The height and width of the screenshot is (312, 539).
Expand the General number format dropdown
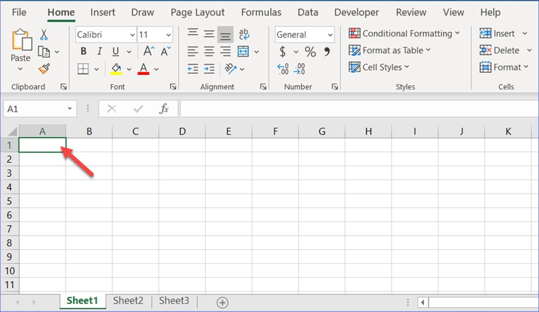[330, 35]
